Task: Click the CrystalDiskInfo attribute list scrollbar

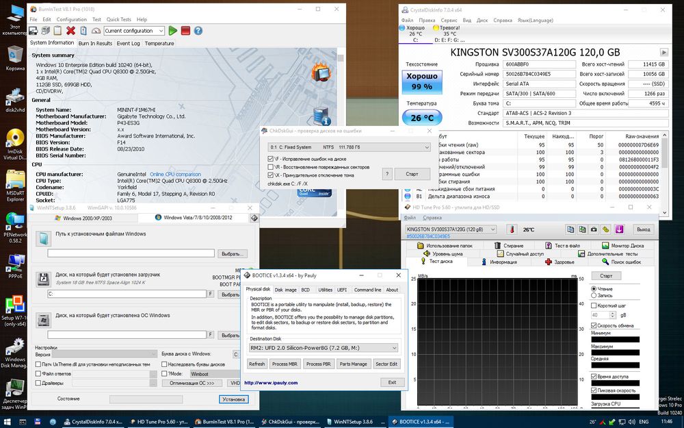Action: (664, 173)
